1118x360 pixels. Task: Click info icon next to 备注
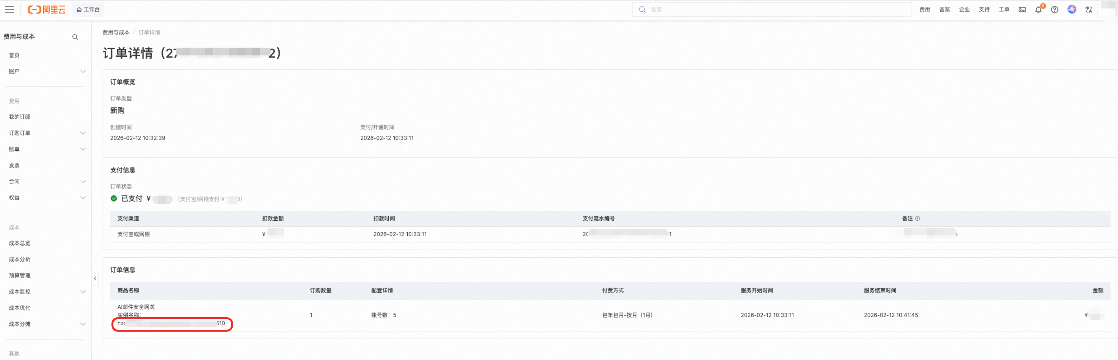point(917,218)
